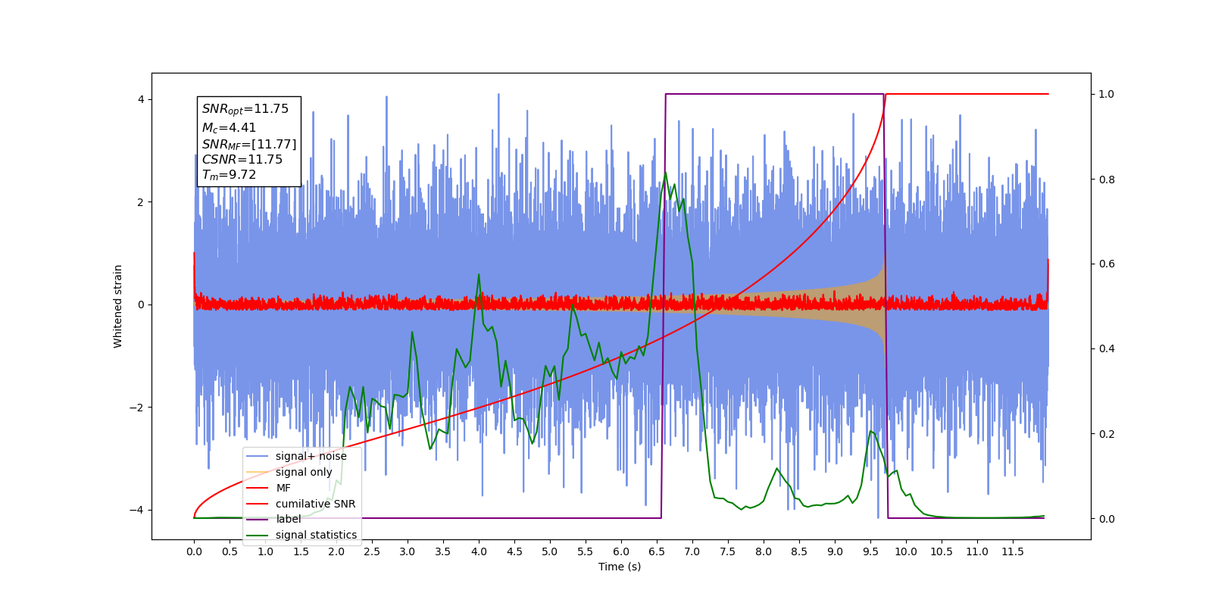Viewport: 1212px width, 606px height.
Task: Click the right y-axis tick label 0.6
Action: click(1107, 264)
